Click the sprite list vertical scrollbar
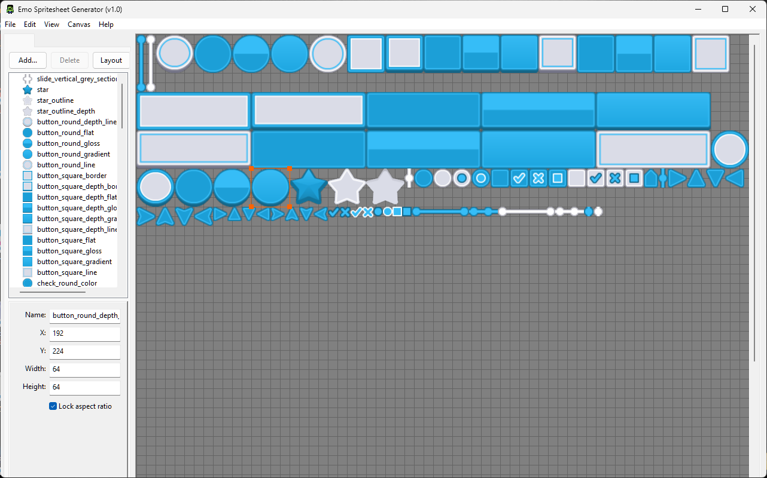Screen dimensions: 767x478 click(x=123, y=105)
